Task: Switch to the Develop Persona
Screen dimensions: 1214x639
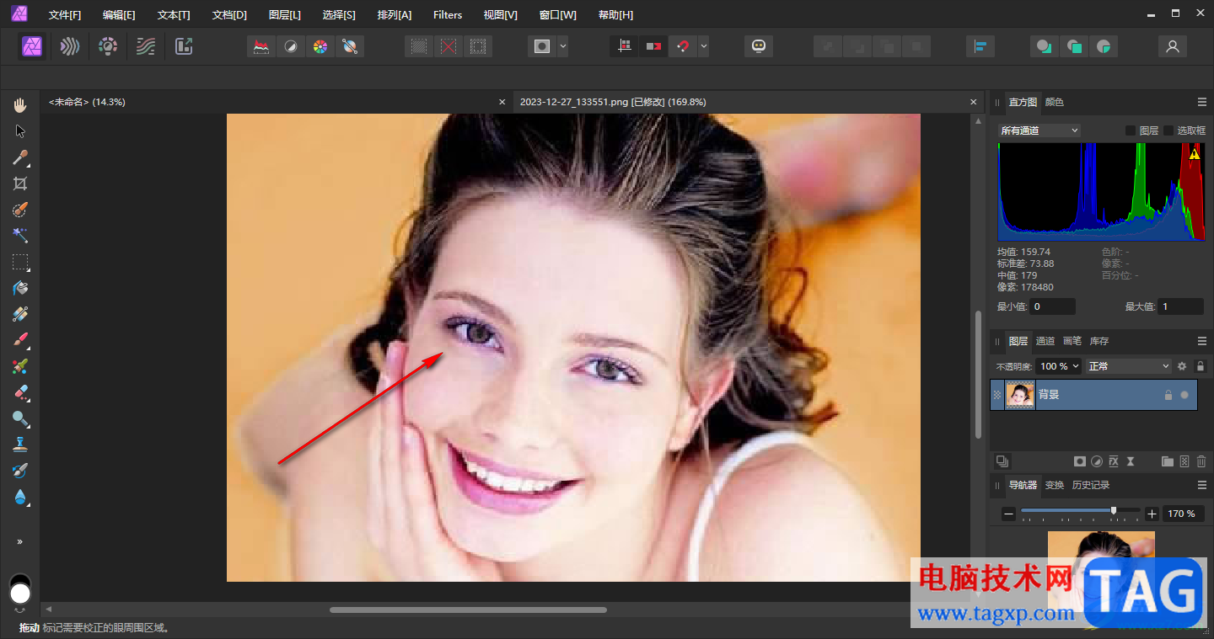Action: (108, 46)
